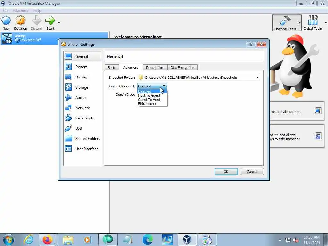Viewport: 328px width, 246px height.
Task: Open the User Interface settings category
Action: pos(83,149)
